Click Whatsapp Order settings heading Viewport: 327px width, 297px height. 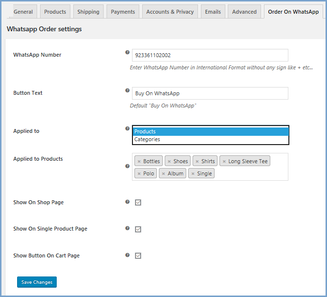click(x=44, y=29)
